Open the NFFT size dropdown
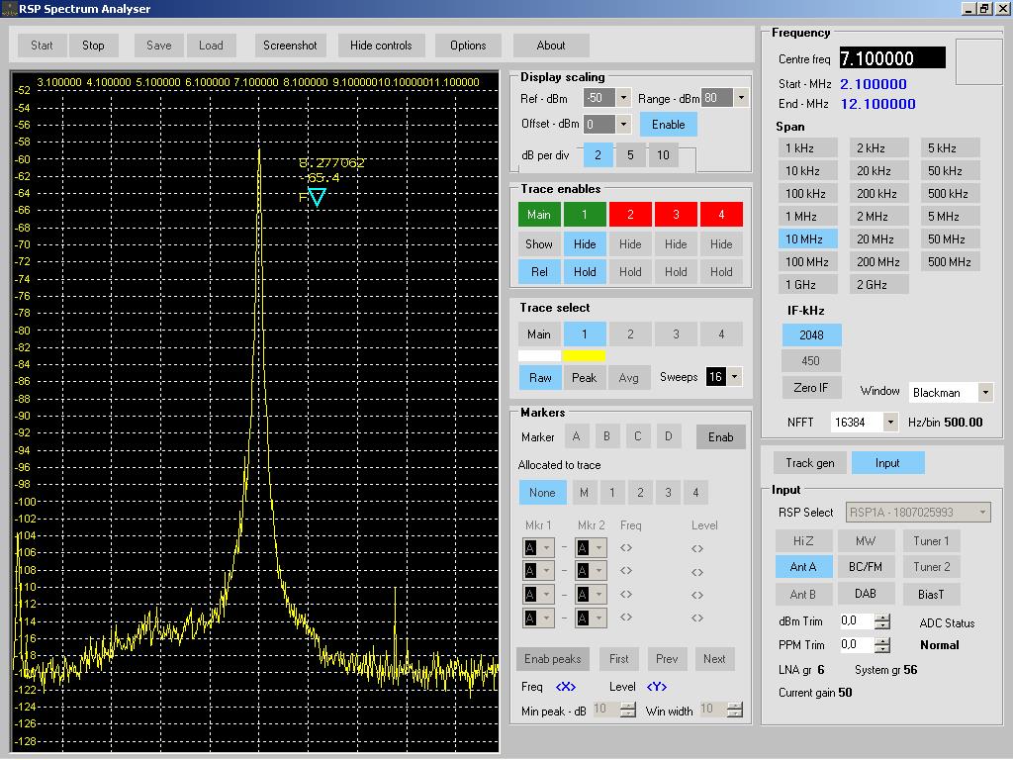Image resolution: width=1013 pixels, height=760 pixels. (x=890, y=422)
